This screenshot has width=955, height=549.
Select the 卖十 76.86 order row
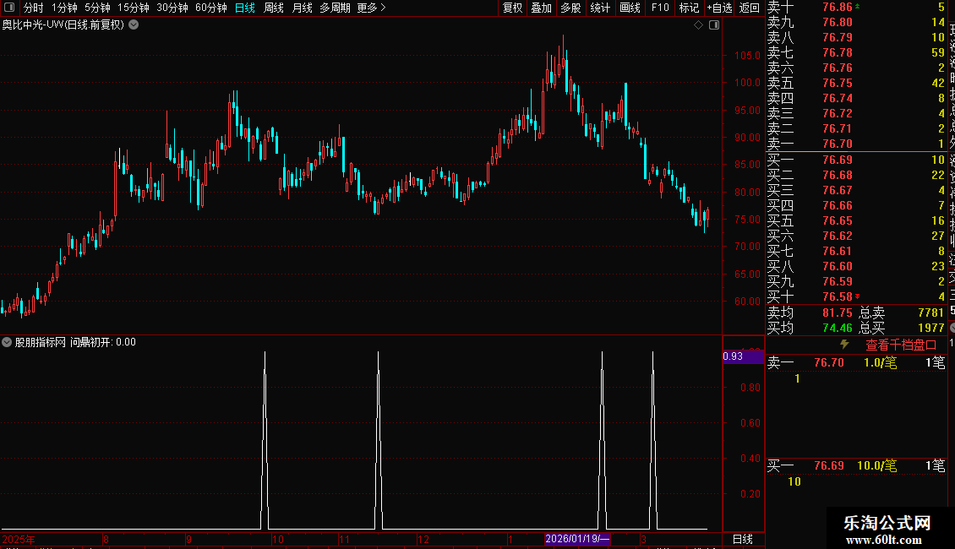pos(856,8)
